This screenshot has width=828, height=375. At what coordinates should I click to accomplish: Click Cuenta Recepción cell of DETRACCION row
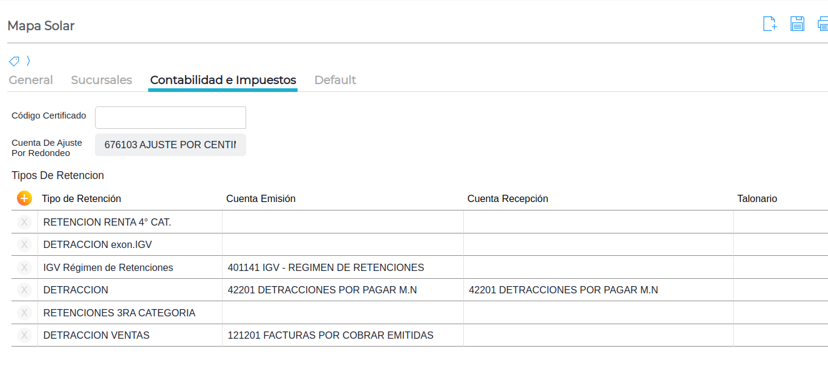click(598, 290)
